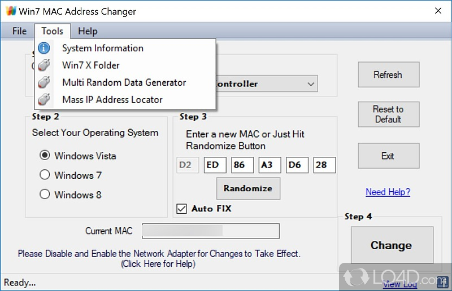Click the MAC field containing 86
The image size is (452, 291).
242,165
